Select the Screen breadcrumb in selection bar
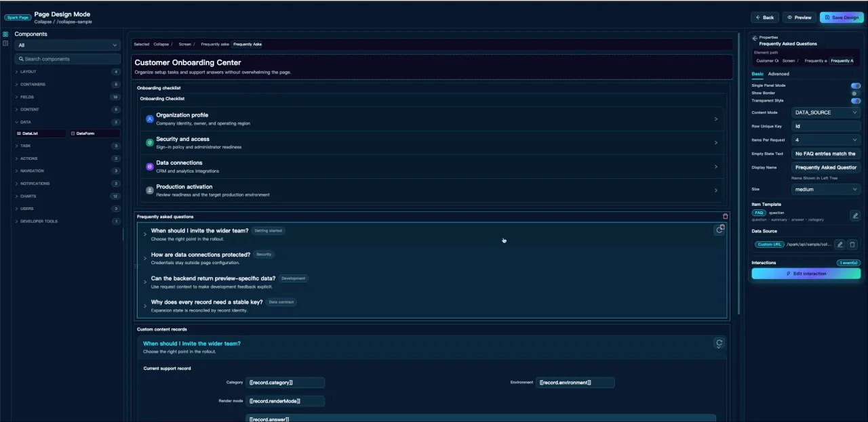The width and height of the screenshot is (868, 422). [x=185, y=44]
